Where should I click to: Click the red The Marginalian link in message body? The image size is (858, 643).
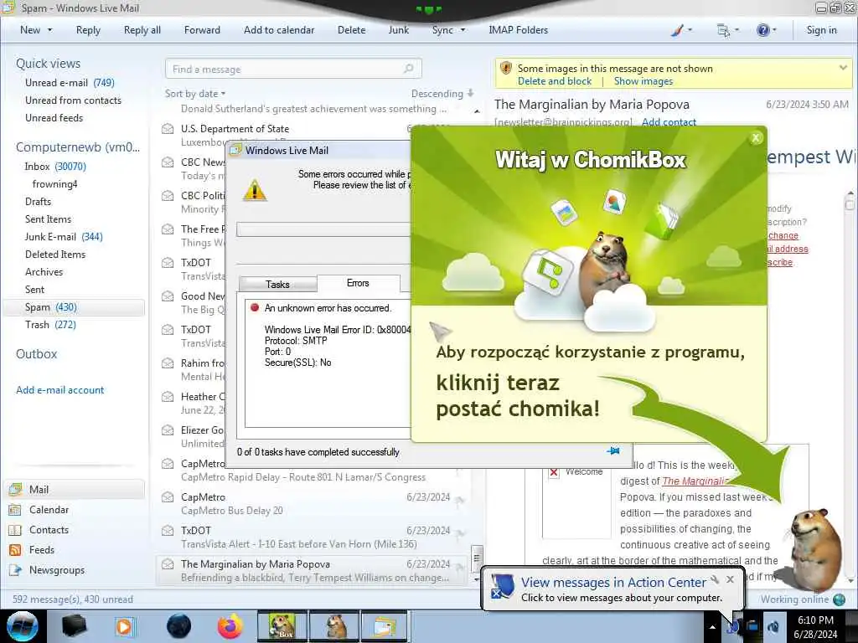coord(696,481)
